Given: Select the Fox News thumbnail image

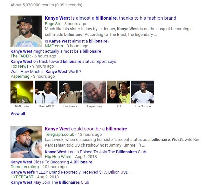Looking at the screenshot, I should pos(70,92).
